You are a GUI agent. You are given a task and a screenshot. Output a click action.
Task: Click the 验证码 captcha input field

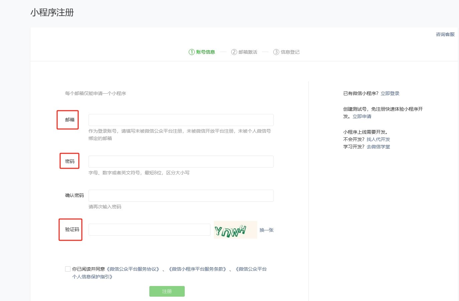(x=149, y=229)
